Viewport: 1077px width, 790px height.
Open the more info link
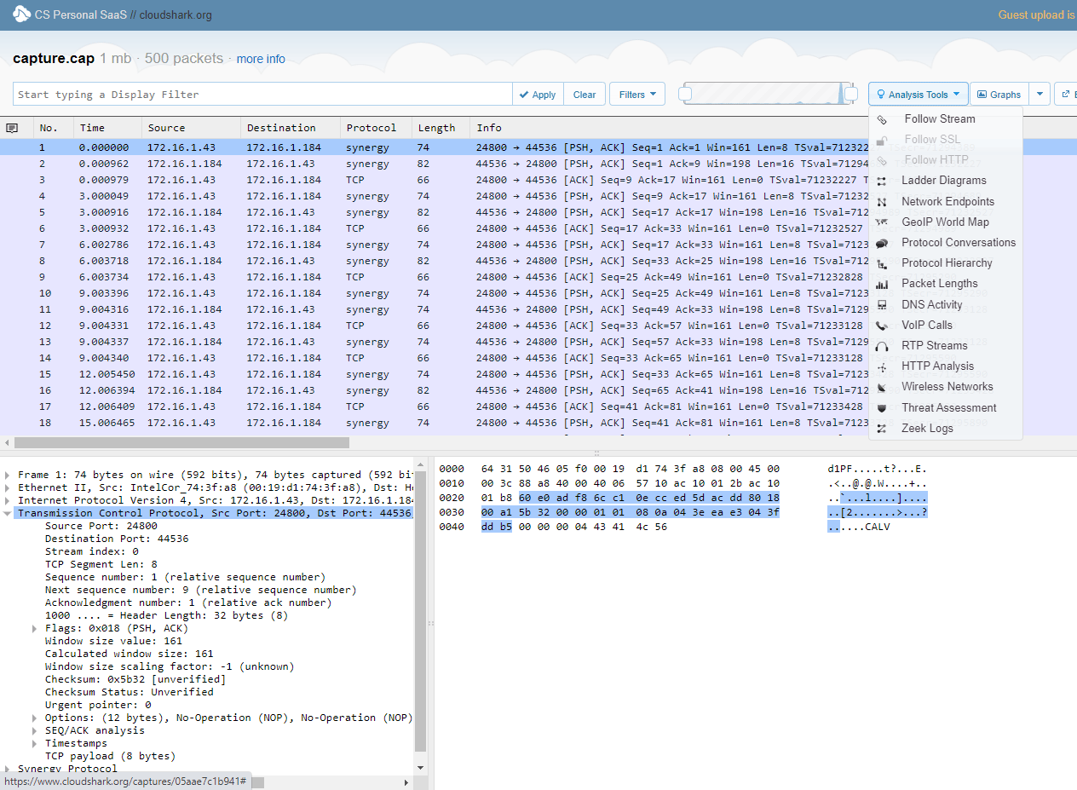coord(261,59)
